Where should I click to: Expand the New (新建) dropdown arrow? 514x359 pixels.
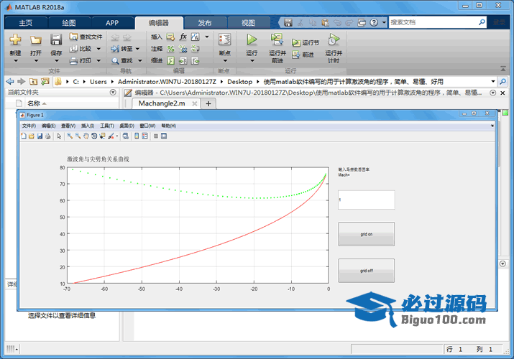click(15, 60)
